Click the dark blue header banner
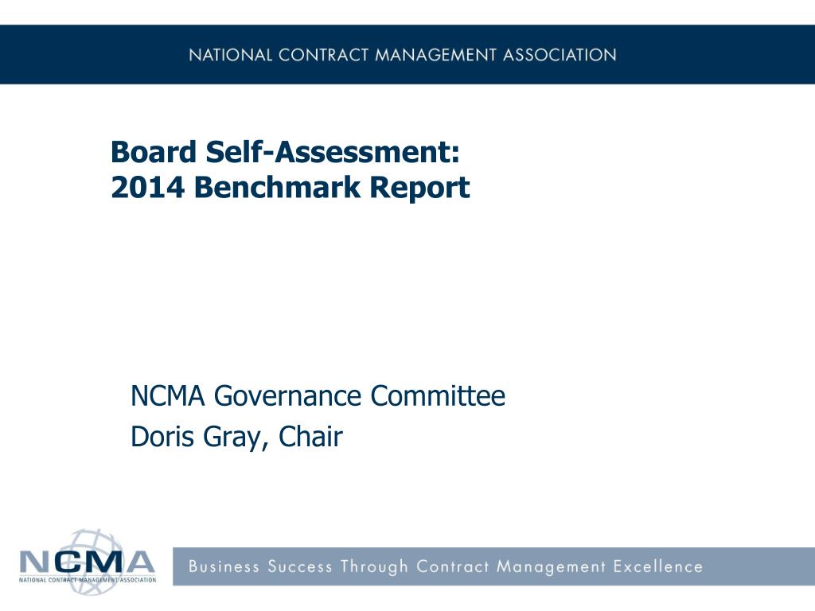The height and width of the screenshot is (611, 815). click(x=407, y=54)
